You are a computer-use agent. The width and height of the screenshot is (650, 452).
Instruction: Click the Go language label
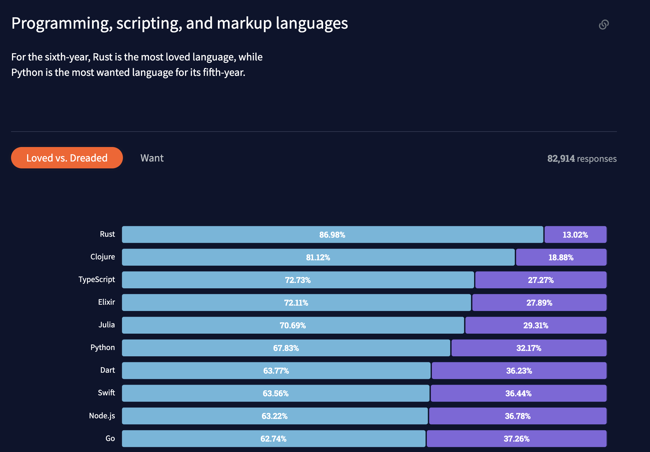[110, 438]
